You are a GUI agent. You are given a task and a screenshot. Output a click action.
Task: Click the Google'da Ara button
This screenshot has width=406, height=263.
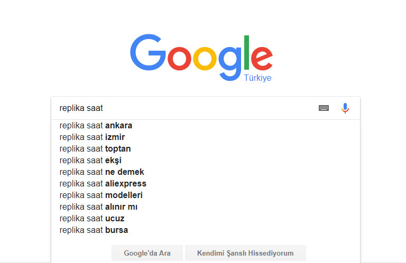click(147, 253)
